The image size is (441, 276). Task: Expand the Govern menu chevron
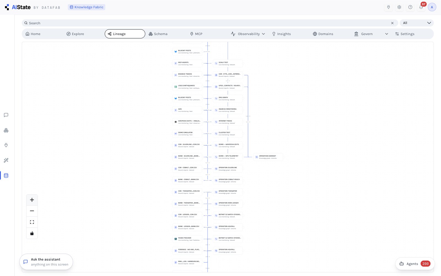click(x=386, y=34)
